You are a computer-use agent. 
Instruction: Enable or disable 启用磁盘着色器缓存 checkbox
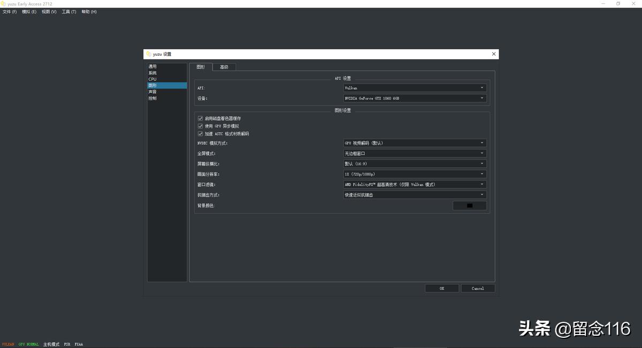point(201,118)
